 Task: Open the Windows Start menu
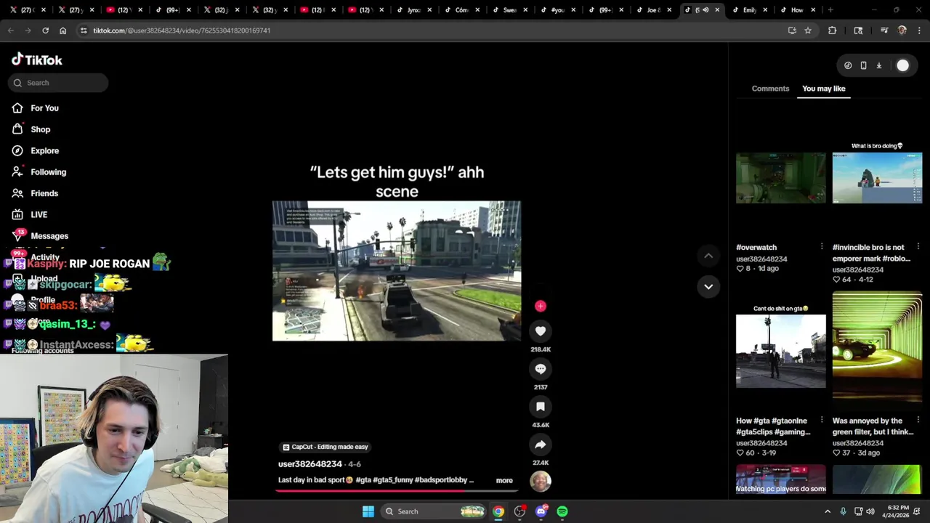[368, 511]
